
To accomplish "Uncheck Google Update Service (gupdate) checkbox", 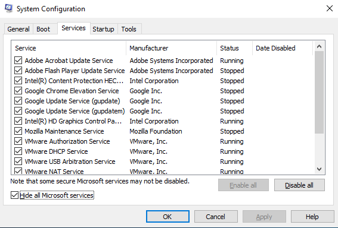I will (x=18, y=101).
